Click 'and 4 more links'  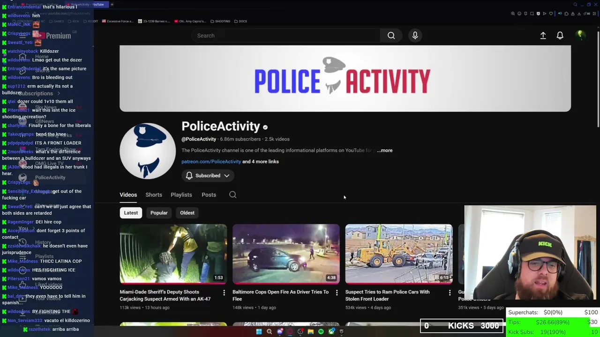click(x=261, y=161)
